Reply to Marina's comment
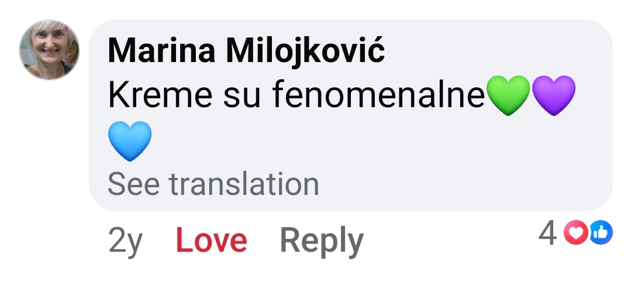 point(322,241)
